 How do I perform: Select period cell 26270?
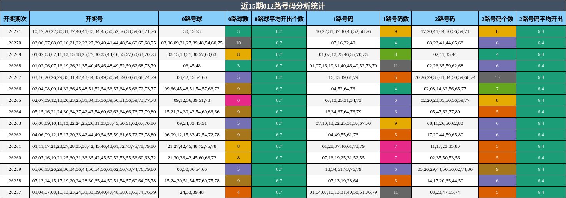coord(15,43)
